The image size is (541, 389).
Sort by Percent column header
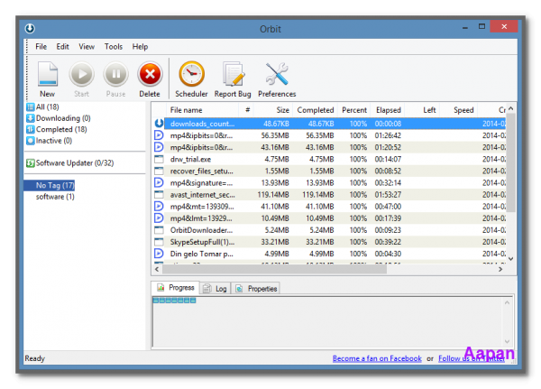(x=354, y=110)
